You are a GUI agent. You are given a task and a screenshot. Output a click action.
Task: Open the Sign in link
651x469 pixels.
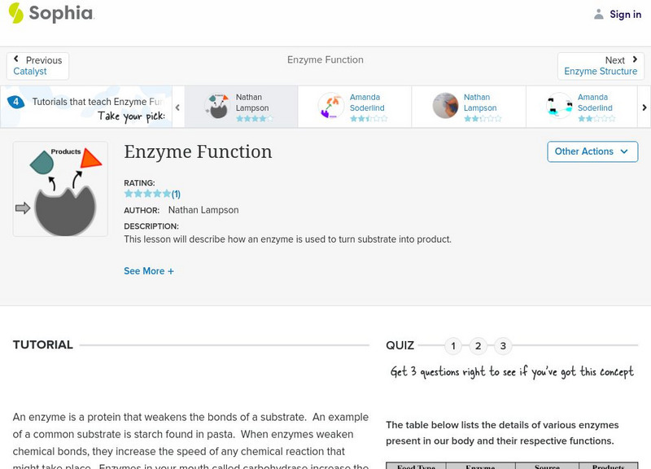click(x=625, y=14)
